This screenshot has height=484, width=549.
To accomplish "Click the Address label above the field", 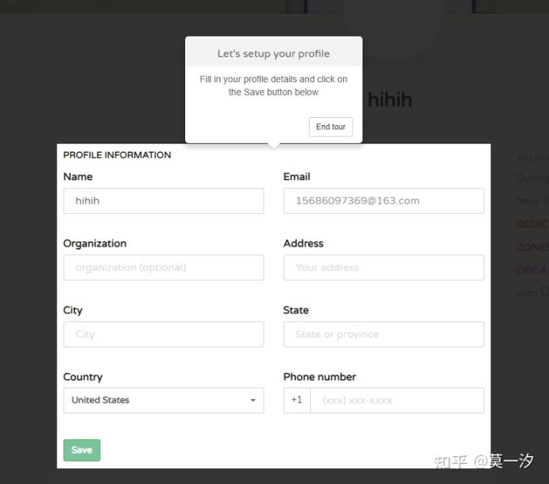I will 303,243.
